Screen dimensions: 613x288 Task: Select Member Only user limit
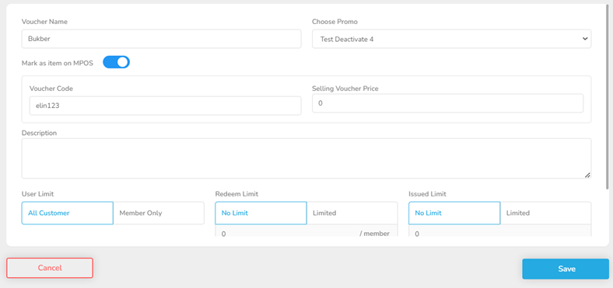(159, 213)
